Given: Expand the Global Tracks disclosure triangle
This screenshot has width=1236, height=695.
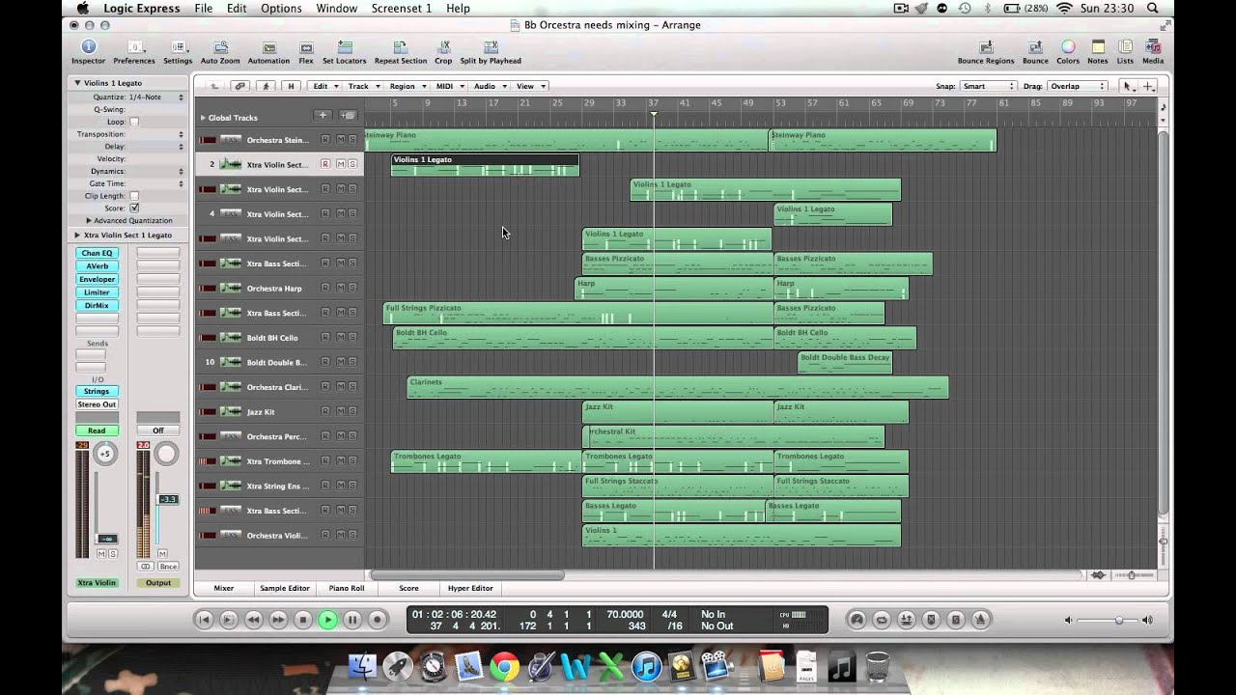Looking at the screenshot, I should [x=203, y=118].
